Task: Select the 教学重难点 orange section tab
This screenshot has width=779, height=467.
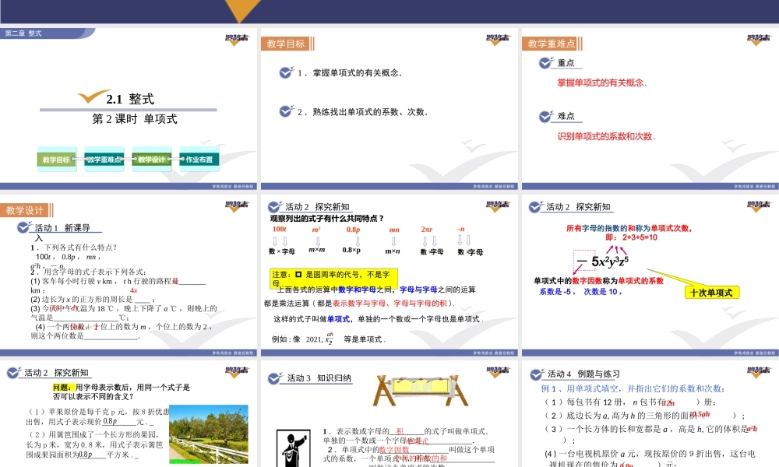Action: pos(552,44)
